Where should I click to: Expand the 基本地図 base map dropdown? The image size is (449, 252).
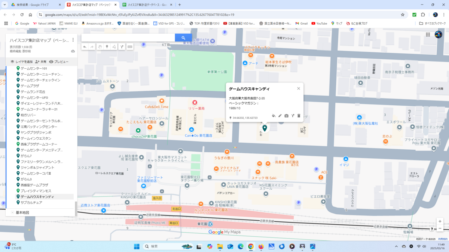point(12,212)
